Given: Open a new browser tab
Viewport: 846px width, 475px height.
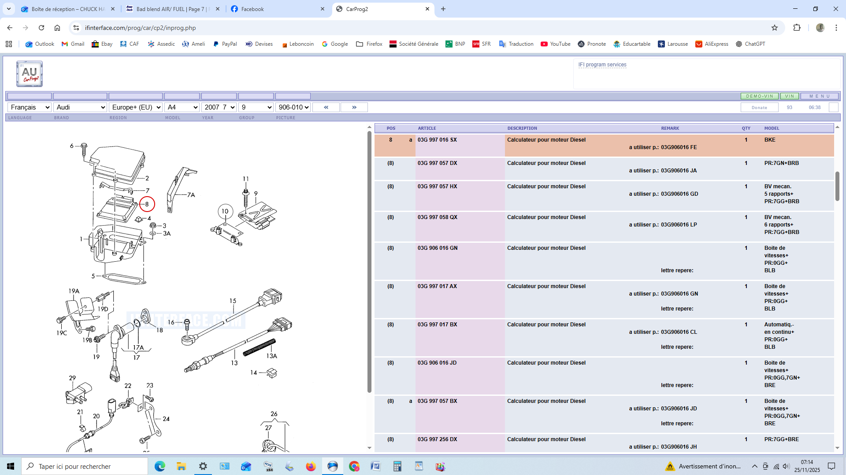Looking at the screenshot, I should tap(443, 9).
